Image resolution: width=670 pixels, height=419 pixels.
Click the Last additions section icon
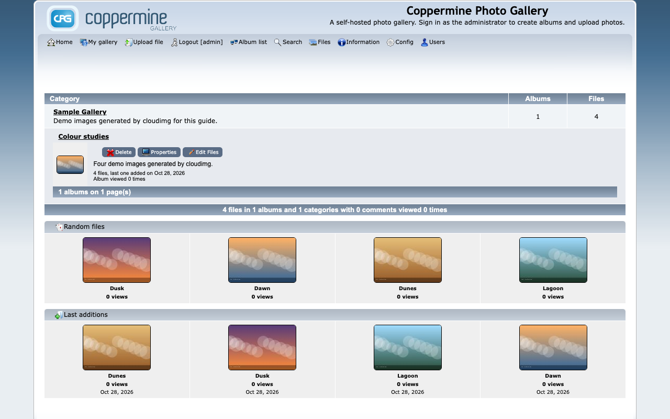pos(59,315)
